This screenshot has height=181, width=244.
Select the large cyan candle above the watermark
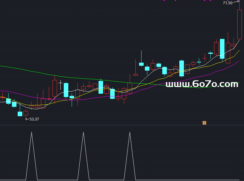point(181,68)
